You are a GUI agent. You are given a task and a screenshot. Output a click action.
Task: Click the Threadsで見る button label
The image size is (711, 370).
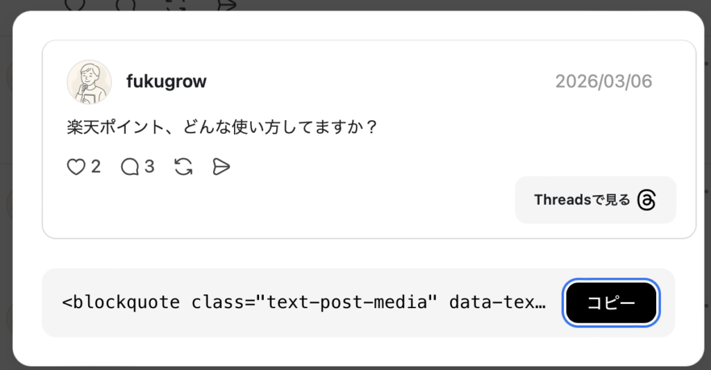coord(582,200)
